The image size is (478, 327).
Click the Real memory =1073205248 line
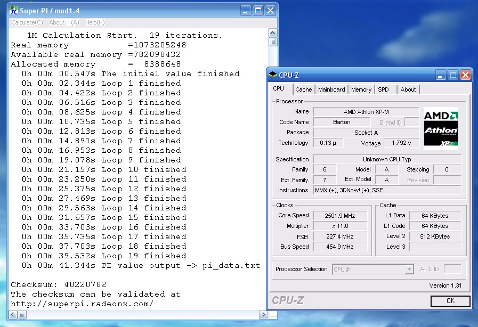(x=98, y=45)
